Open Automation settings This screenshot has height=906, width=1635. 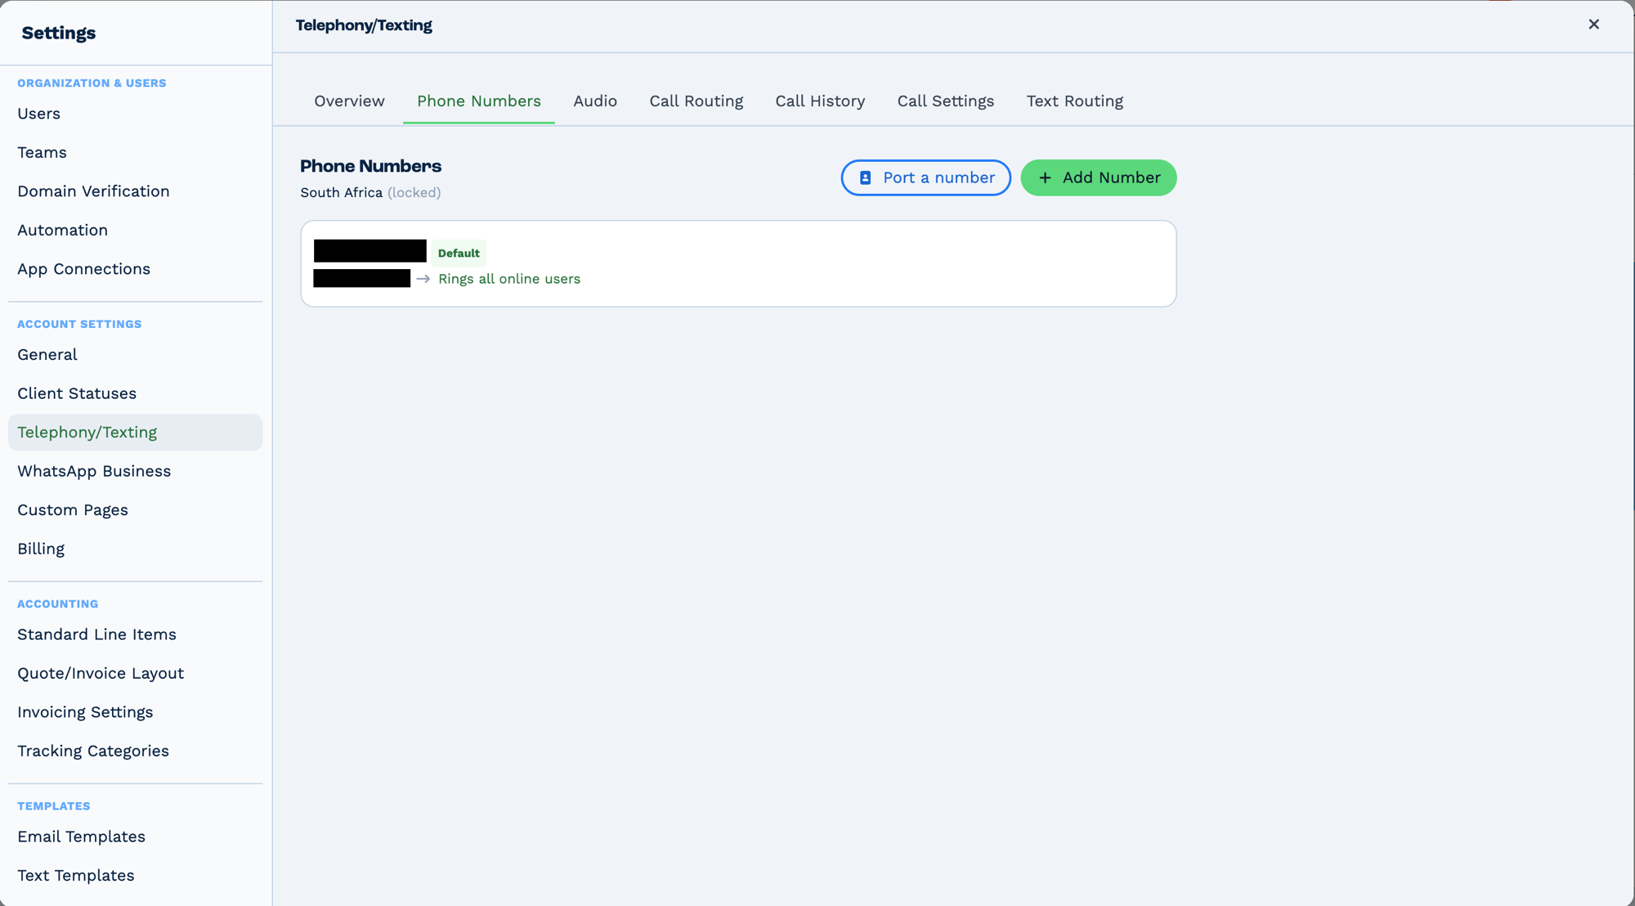pos(135,231)
